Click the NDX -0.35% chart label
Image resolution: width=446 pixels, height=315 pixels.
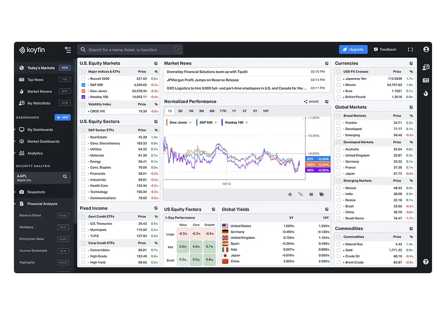(x=318, y=171)
